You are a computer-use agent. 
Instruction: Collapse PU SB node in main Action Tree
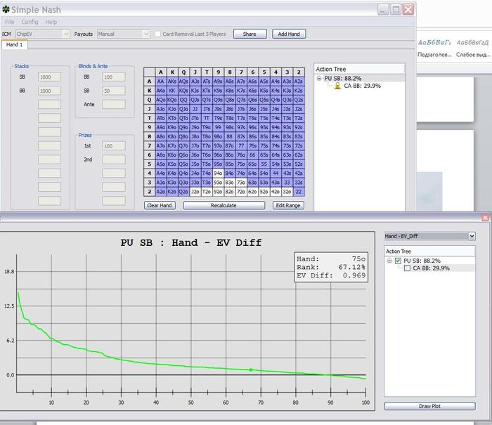(x=319, y=78)
